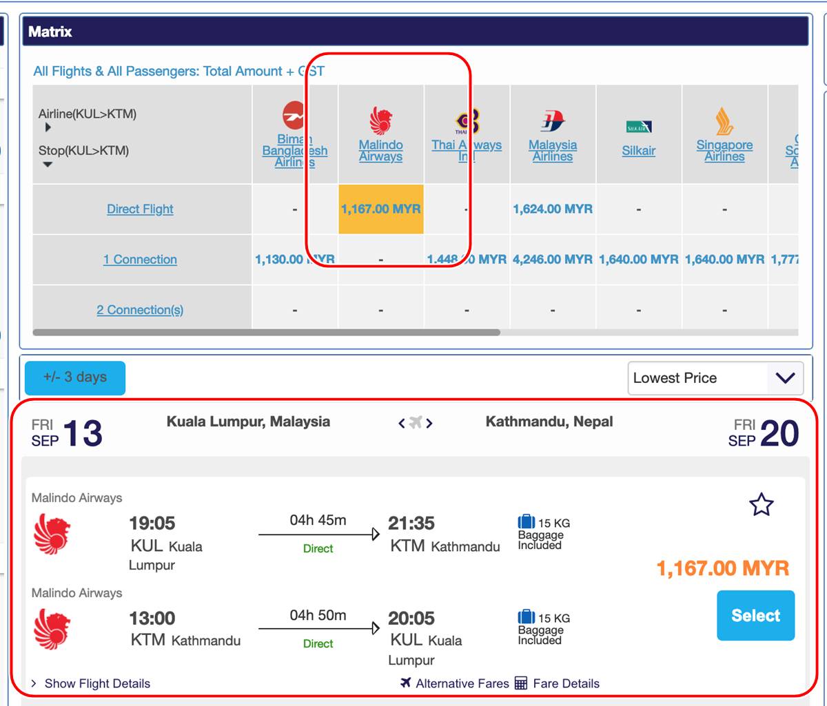Open the Thai Airways Intl link
This screenshot has width=827, height=706.
coord(467,151)
